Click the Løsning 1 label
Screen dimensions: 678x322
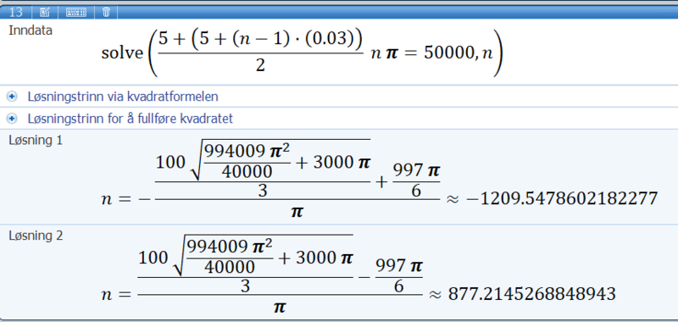coord(36,141)
